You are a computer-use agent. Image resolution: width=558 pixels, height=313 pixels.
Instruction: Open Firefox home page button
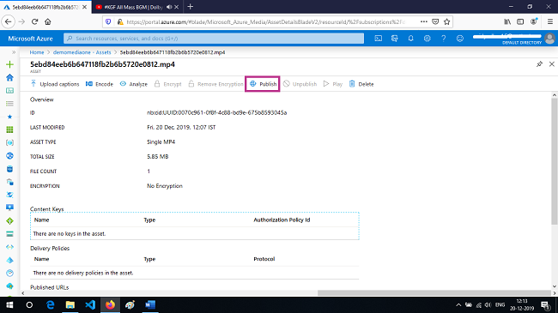tap(48, 21)
